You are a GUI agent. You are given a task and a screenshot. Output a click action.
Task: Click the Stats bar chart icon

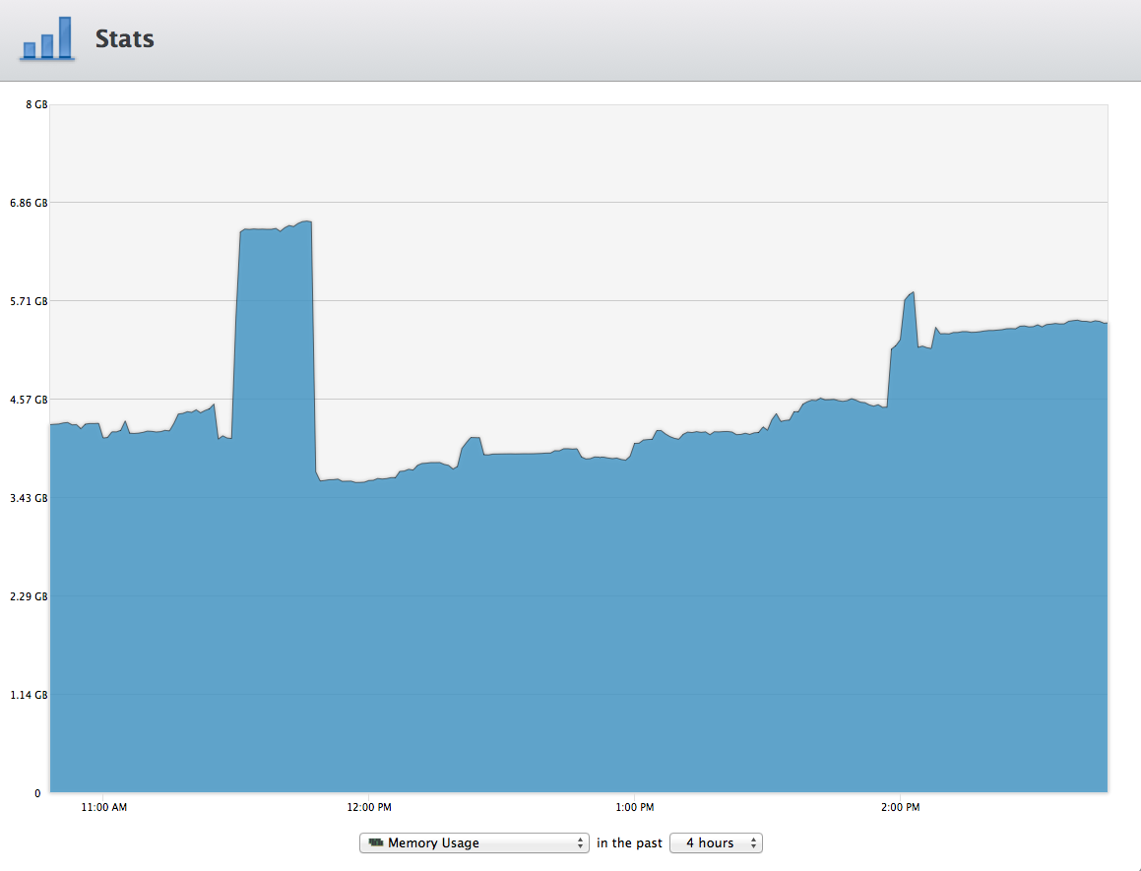click(x=47, y=37)
